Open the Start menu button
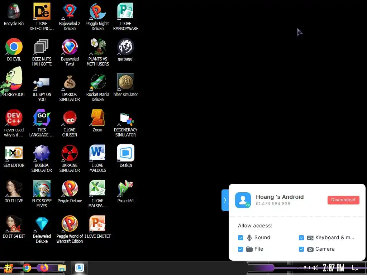Viewport: 367px width, 275px height. tap(9, 268)
